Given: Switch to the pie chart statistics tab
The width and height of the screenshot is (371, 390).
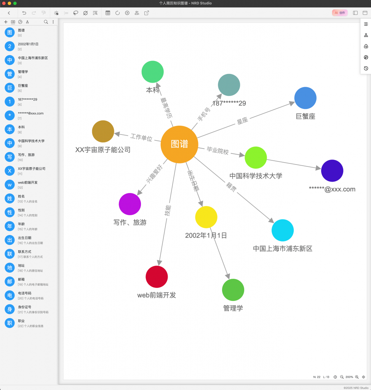Looking at the screenshot, I should (20, 22).
